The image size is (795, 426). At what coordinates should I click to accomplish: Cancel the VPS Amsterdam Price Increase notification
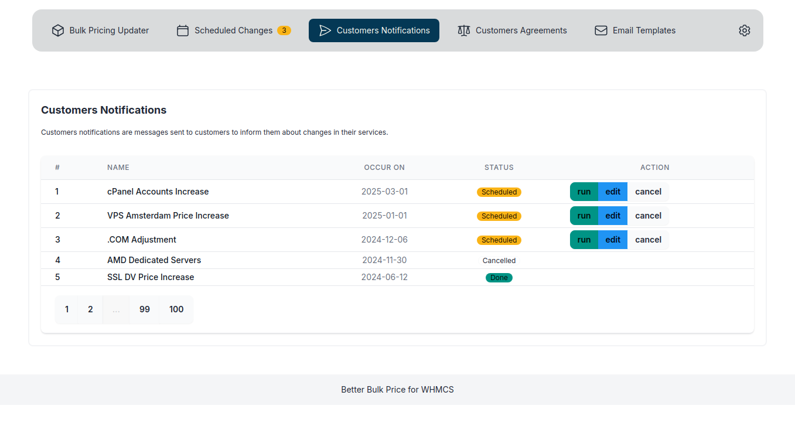[648, 216]
